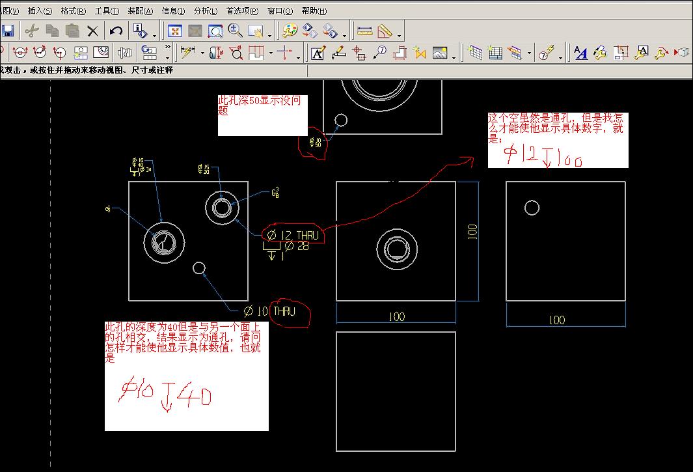Image resolution: width=693 pixels, height=472 pixels.
Task: Open Edit Object Display palette icon
Action: (290, 31)
